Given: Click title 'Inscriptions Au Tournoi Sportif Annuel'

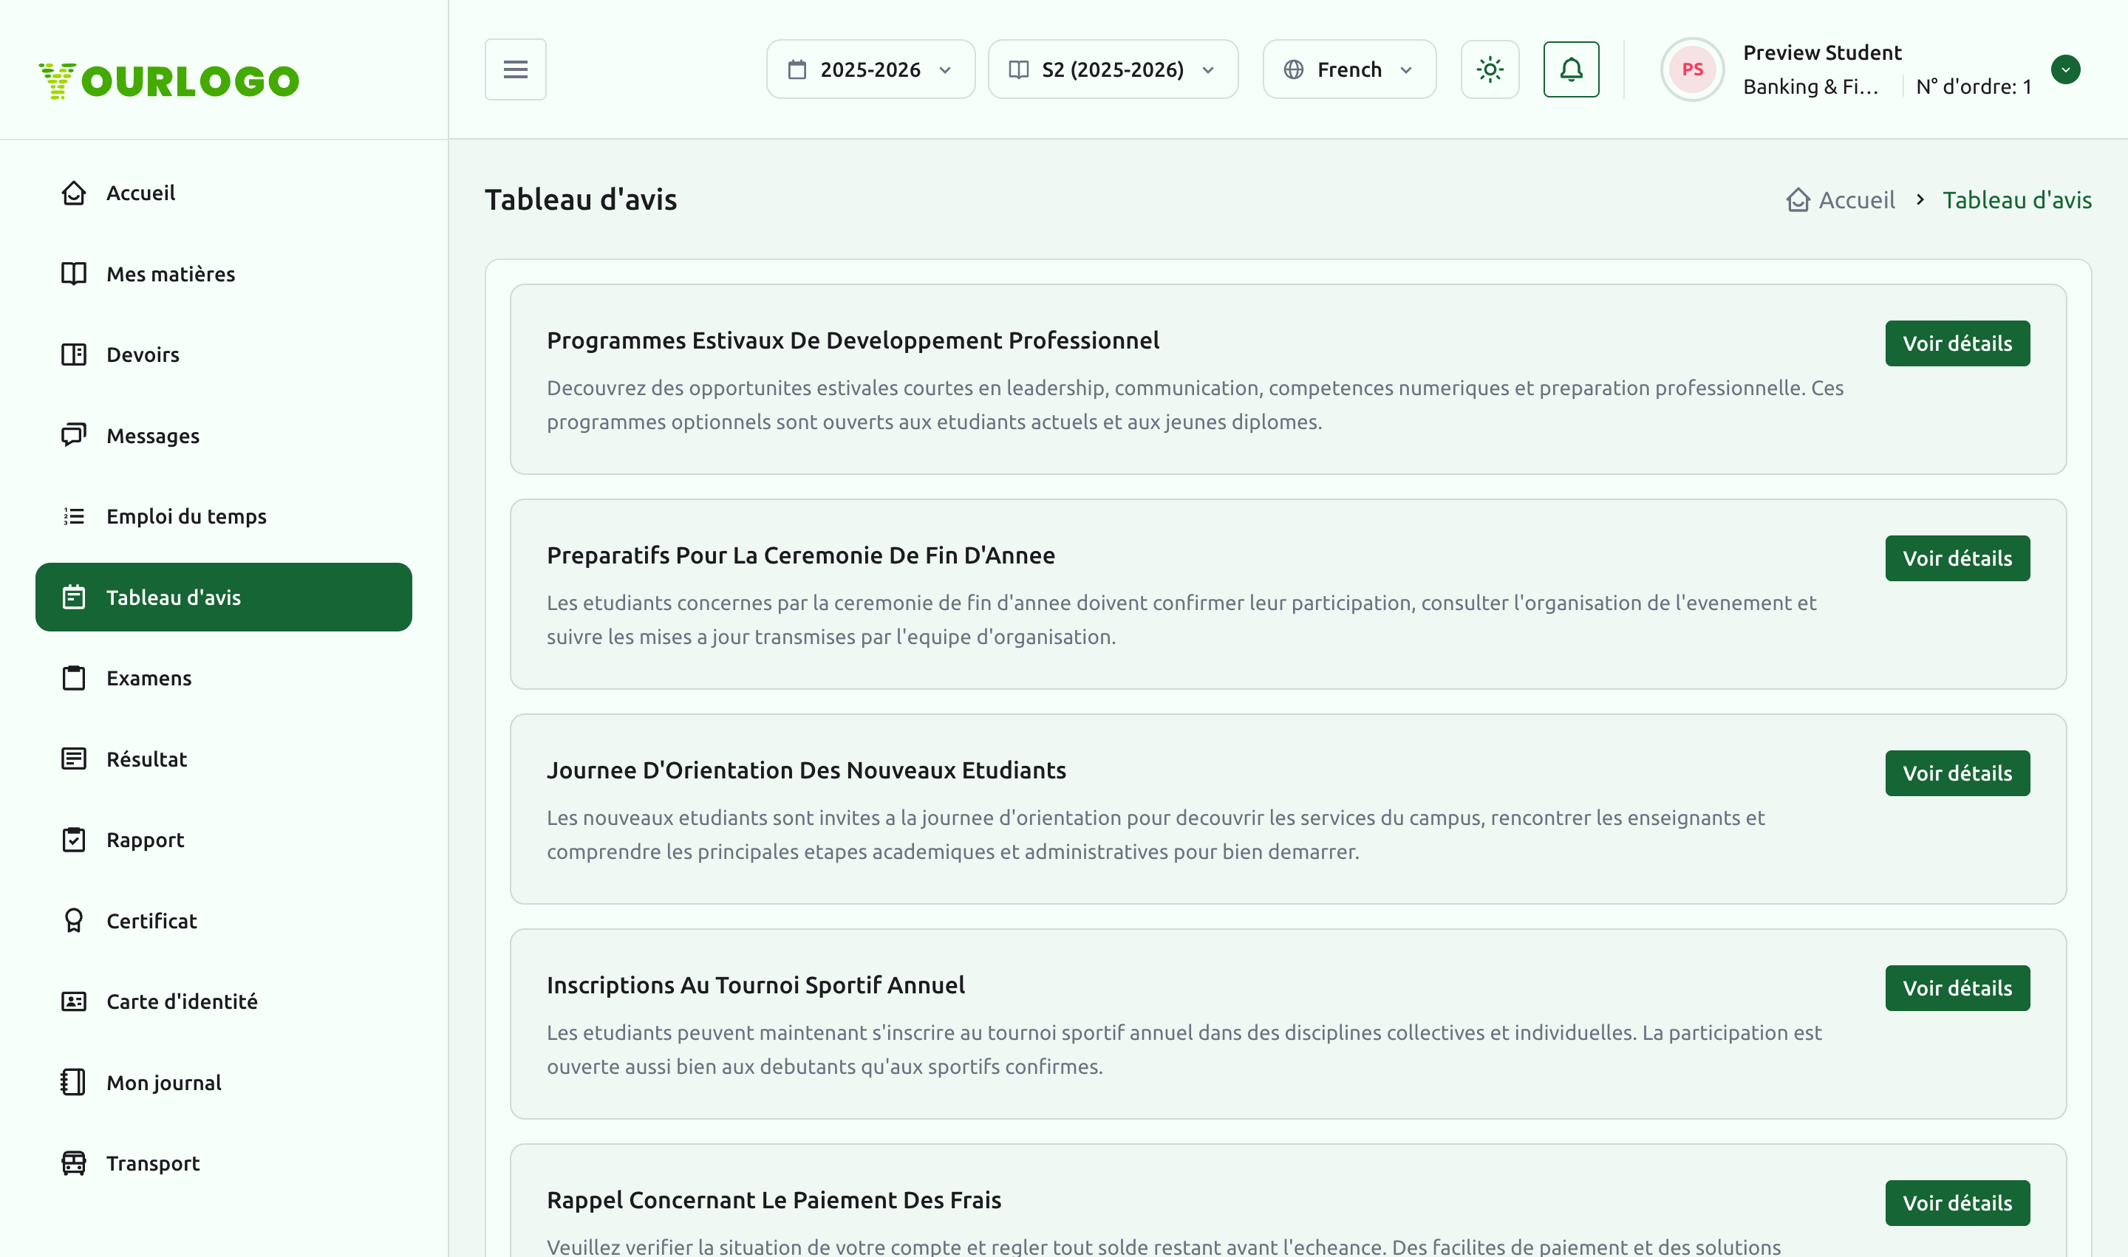Looking at the screenshot, I should point(755,985).
